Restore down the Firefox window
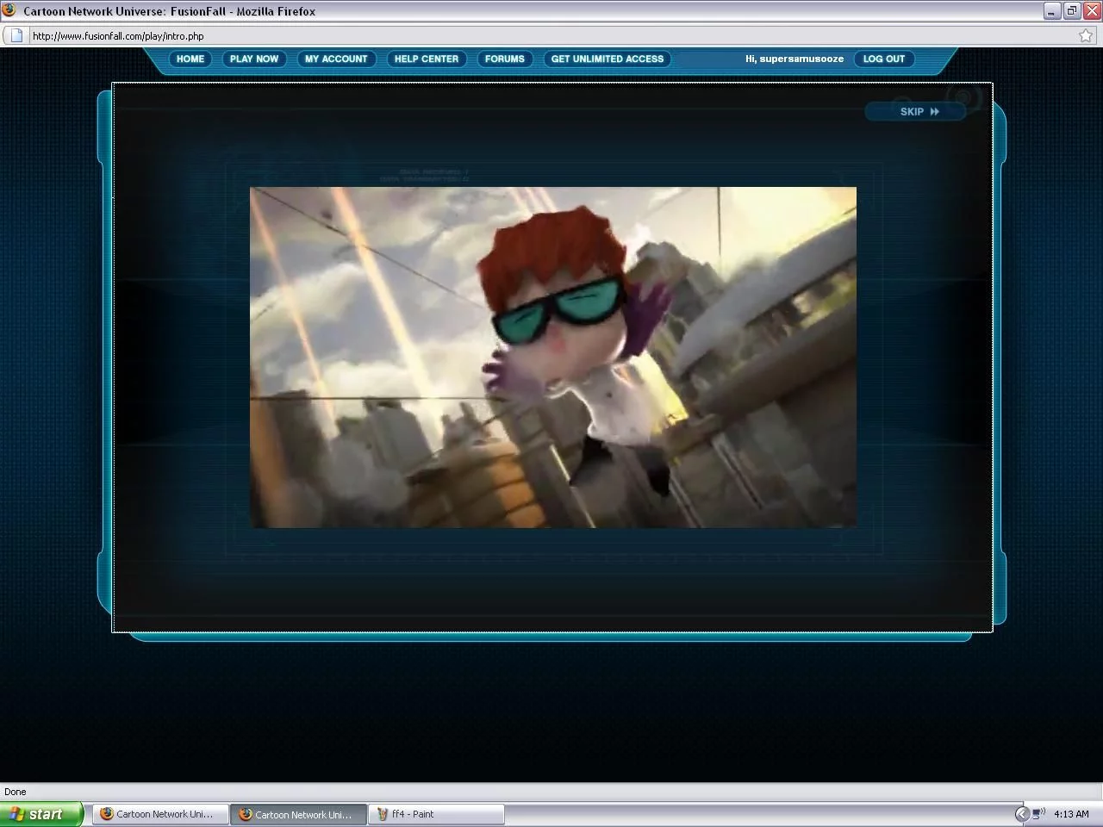The height and width of the screenshot is (827, 1103). click(x=1072, y=11)
